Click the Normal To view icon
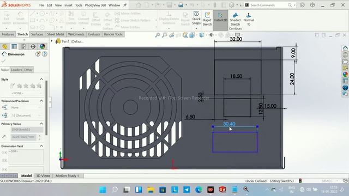Image resolution: width=349 pixels, height=196 pixels. [x=249, y=19]
